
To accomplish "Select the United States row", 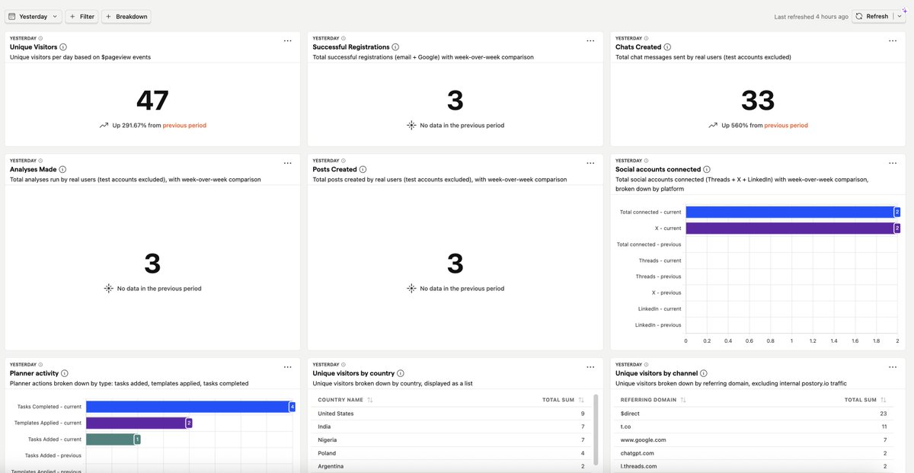I will tap(451, 414).
